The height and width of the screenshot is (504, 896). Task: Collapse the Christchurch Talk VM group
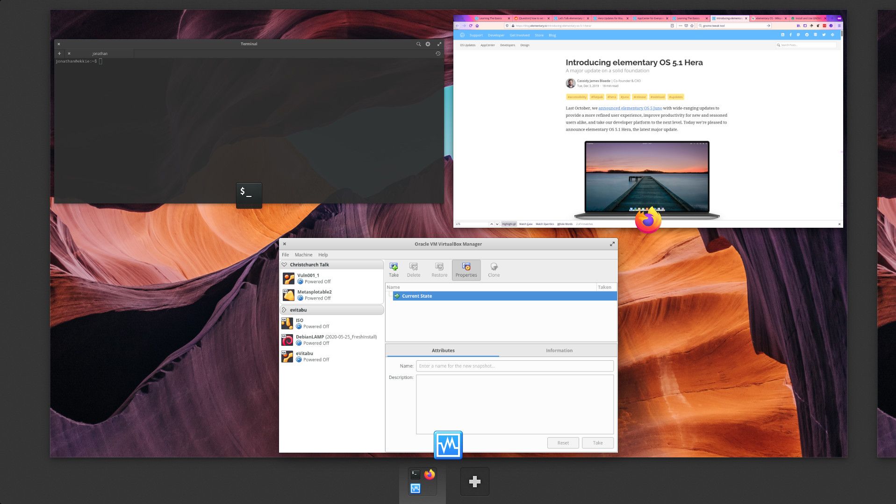pyautogui.click(x=284, y=265)
